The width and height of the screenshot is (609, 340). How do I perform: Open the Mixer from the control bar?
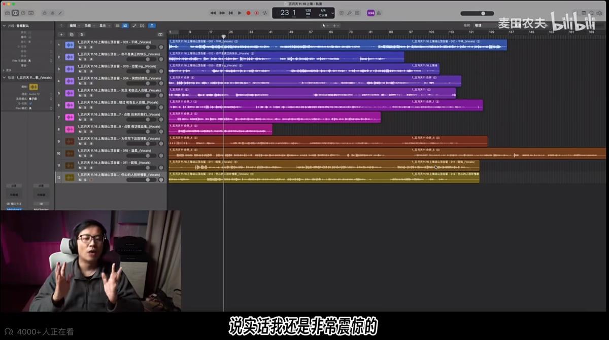click(52, 13)
